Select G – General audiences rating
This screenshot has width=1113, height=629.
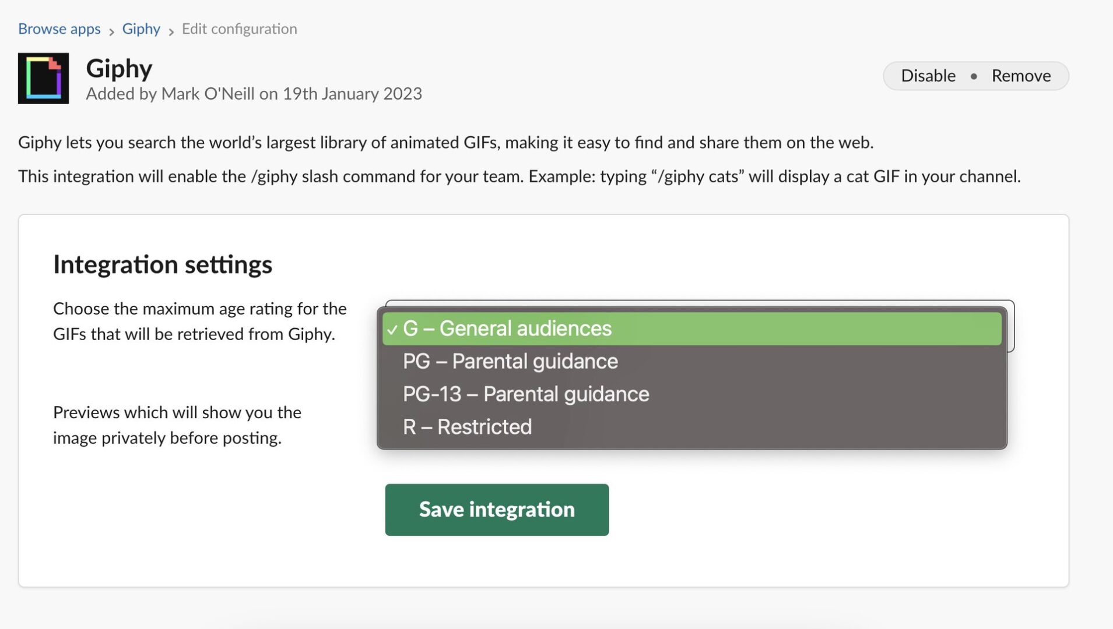click(x=507, y=328)
